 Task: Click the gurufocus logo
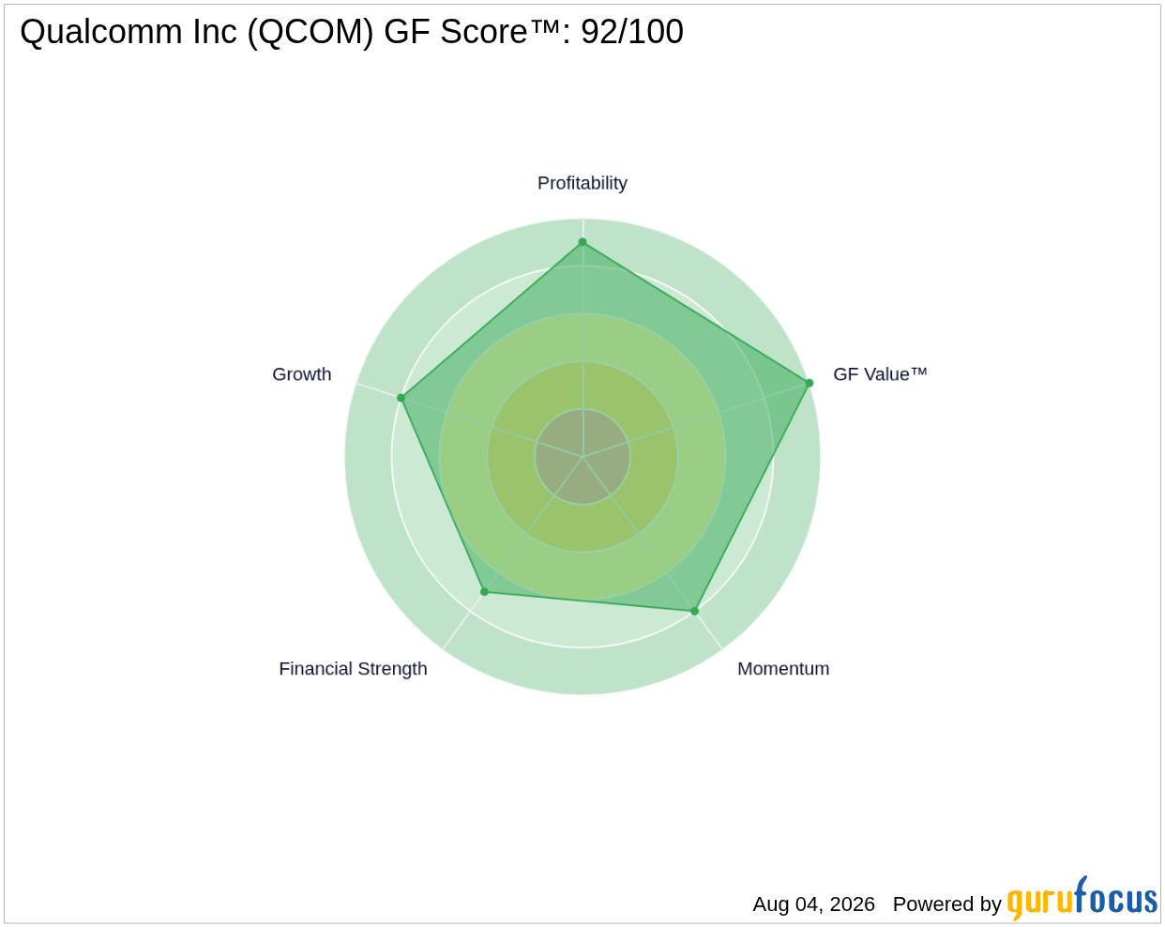point(1082,899)
